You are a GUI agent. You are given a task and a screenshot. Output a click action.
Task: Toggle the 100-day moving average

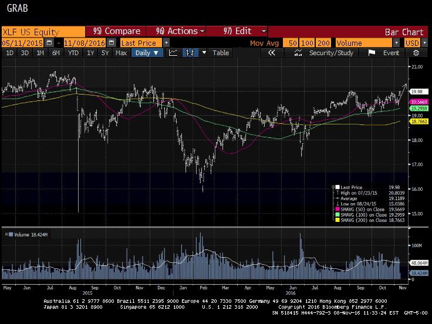point(307,43)
